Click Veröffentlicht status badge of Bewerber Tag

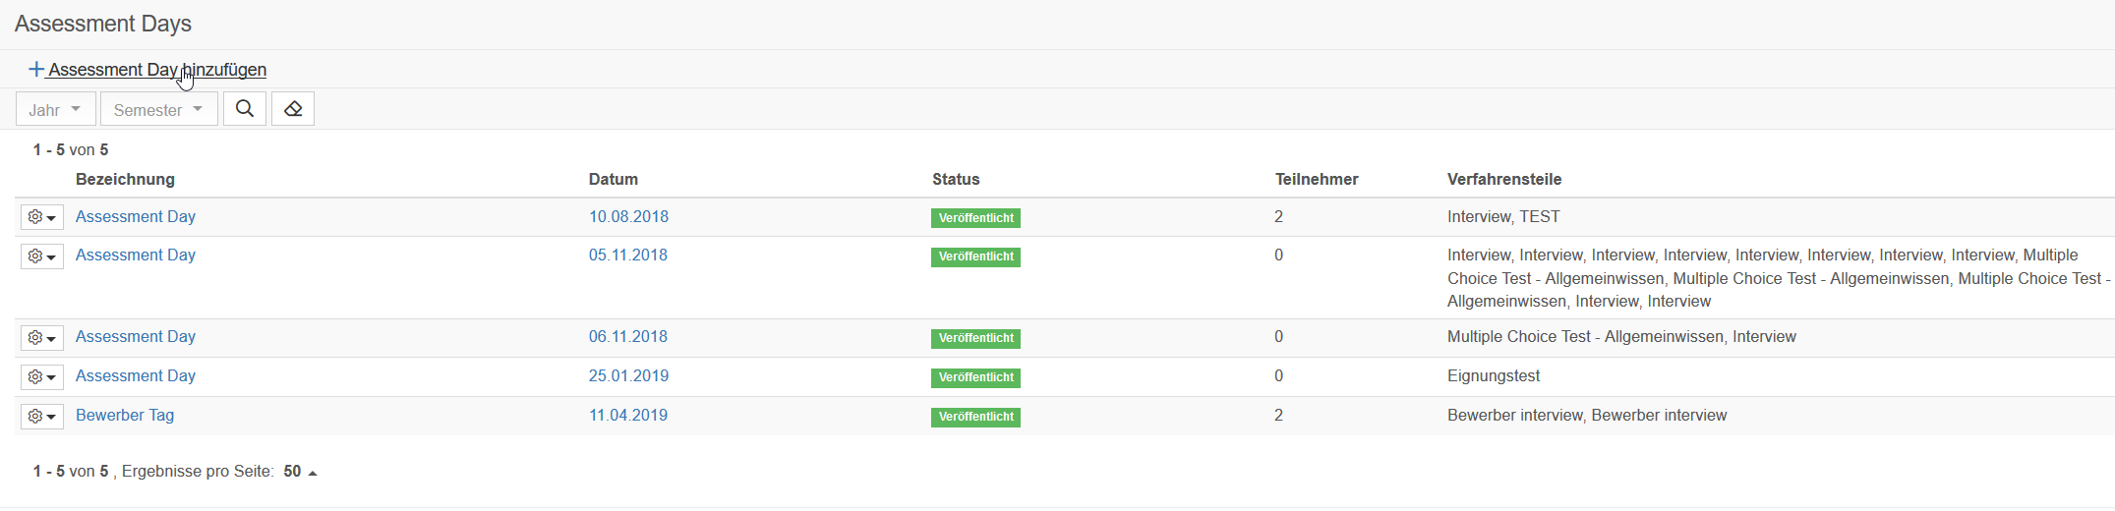coord(975,417)
